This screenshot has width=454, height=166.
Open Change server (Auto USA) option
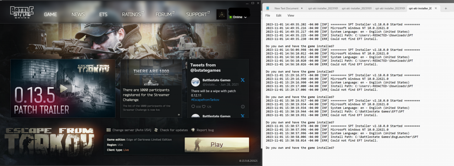pyautogui.click(x=132, y=130)
